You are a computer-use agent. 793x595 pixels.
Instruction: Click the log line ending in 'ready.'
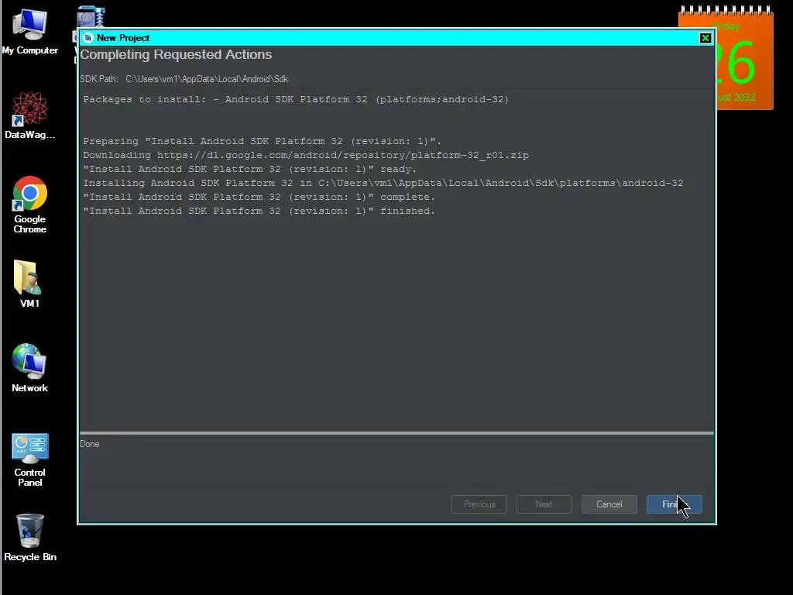(250, 169)
